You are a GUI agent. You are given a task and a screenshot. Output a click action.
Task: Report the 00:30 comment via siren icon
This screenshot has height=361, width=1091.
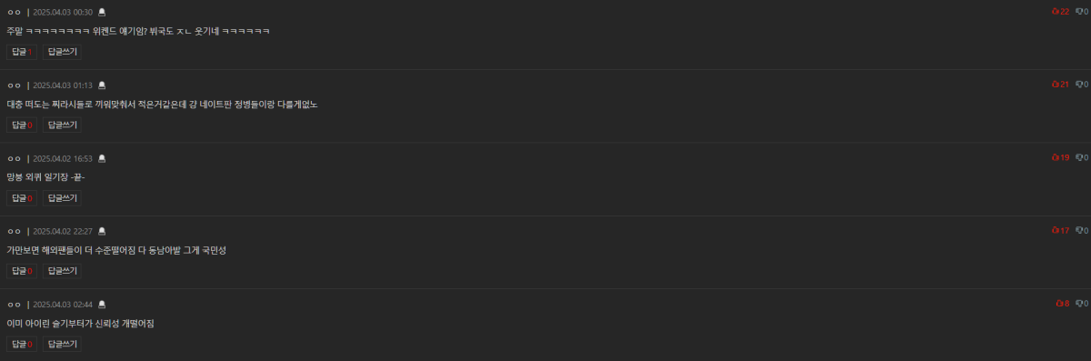pos(102,12)
